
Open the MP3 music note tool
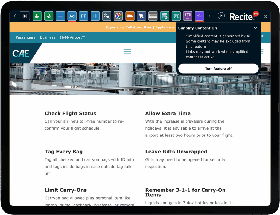point(37,16)
